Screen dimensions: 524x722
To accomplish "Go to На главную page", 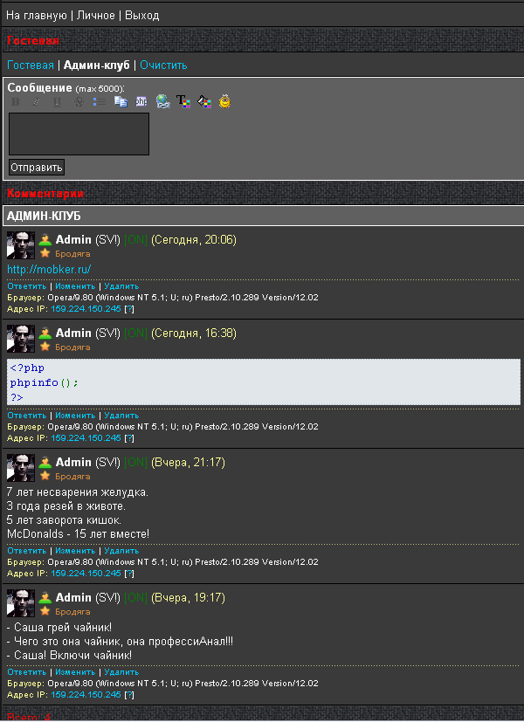I will point(37,15).
